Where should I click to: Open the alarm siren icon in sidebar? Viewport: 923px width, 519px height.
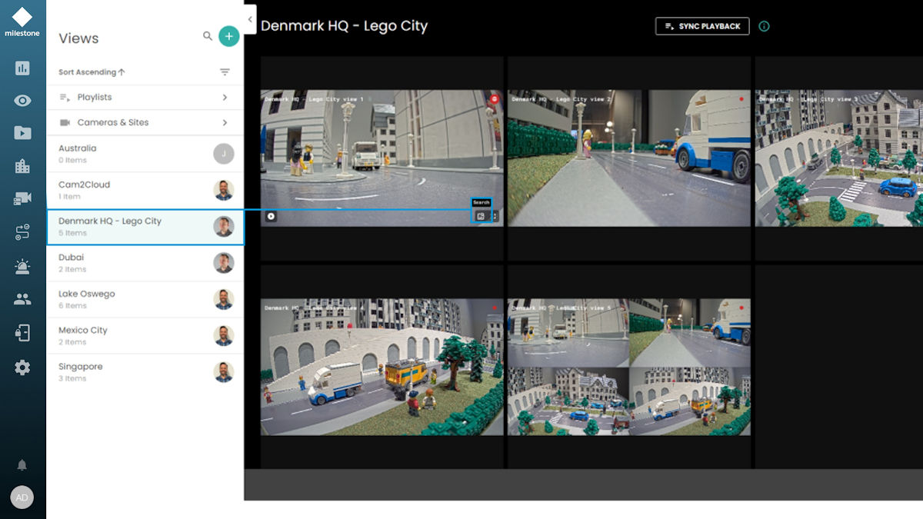point(22,267)
